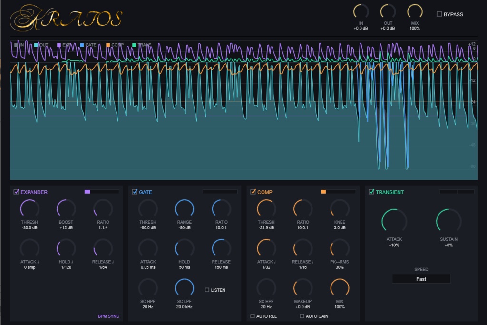This screenshot has width=487, height=325.
Task: Click the comp KNEE knob
Action: (340, 208)
